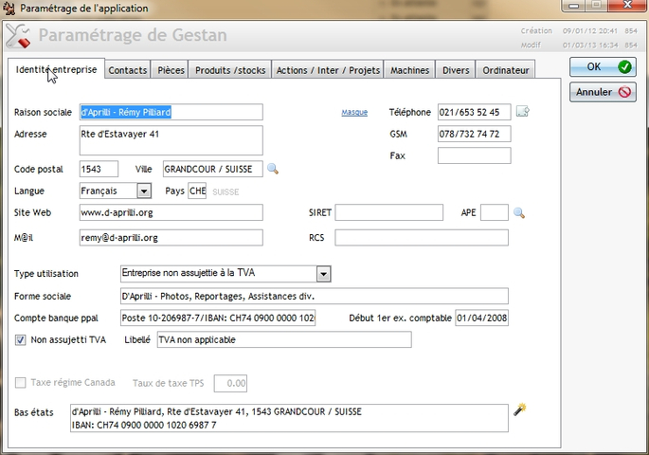Go to the Machines tab
Viewport: 649px width, 455px height.
[x=409, y=70]
